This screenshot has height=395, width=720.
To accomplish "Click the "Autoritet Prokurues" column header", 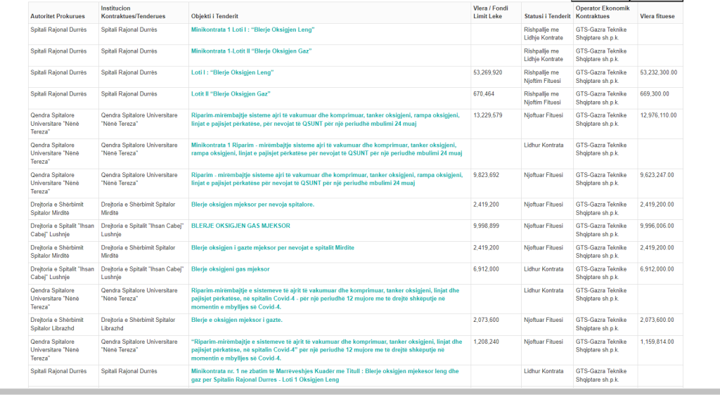I will coord(59,15).
